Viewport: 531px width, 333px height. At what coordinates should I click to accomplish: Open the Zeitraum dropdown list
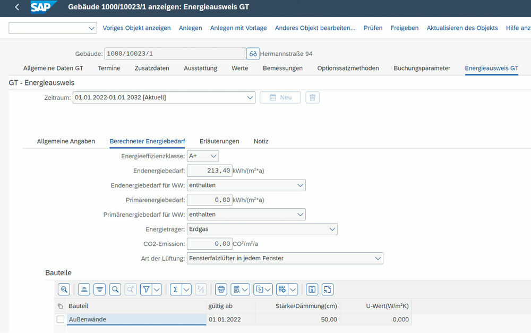250,97
